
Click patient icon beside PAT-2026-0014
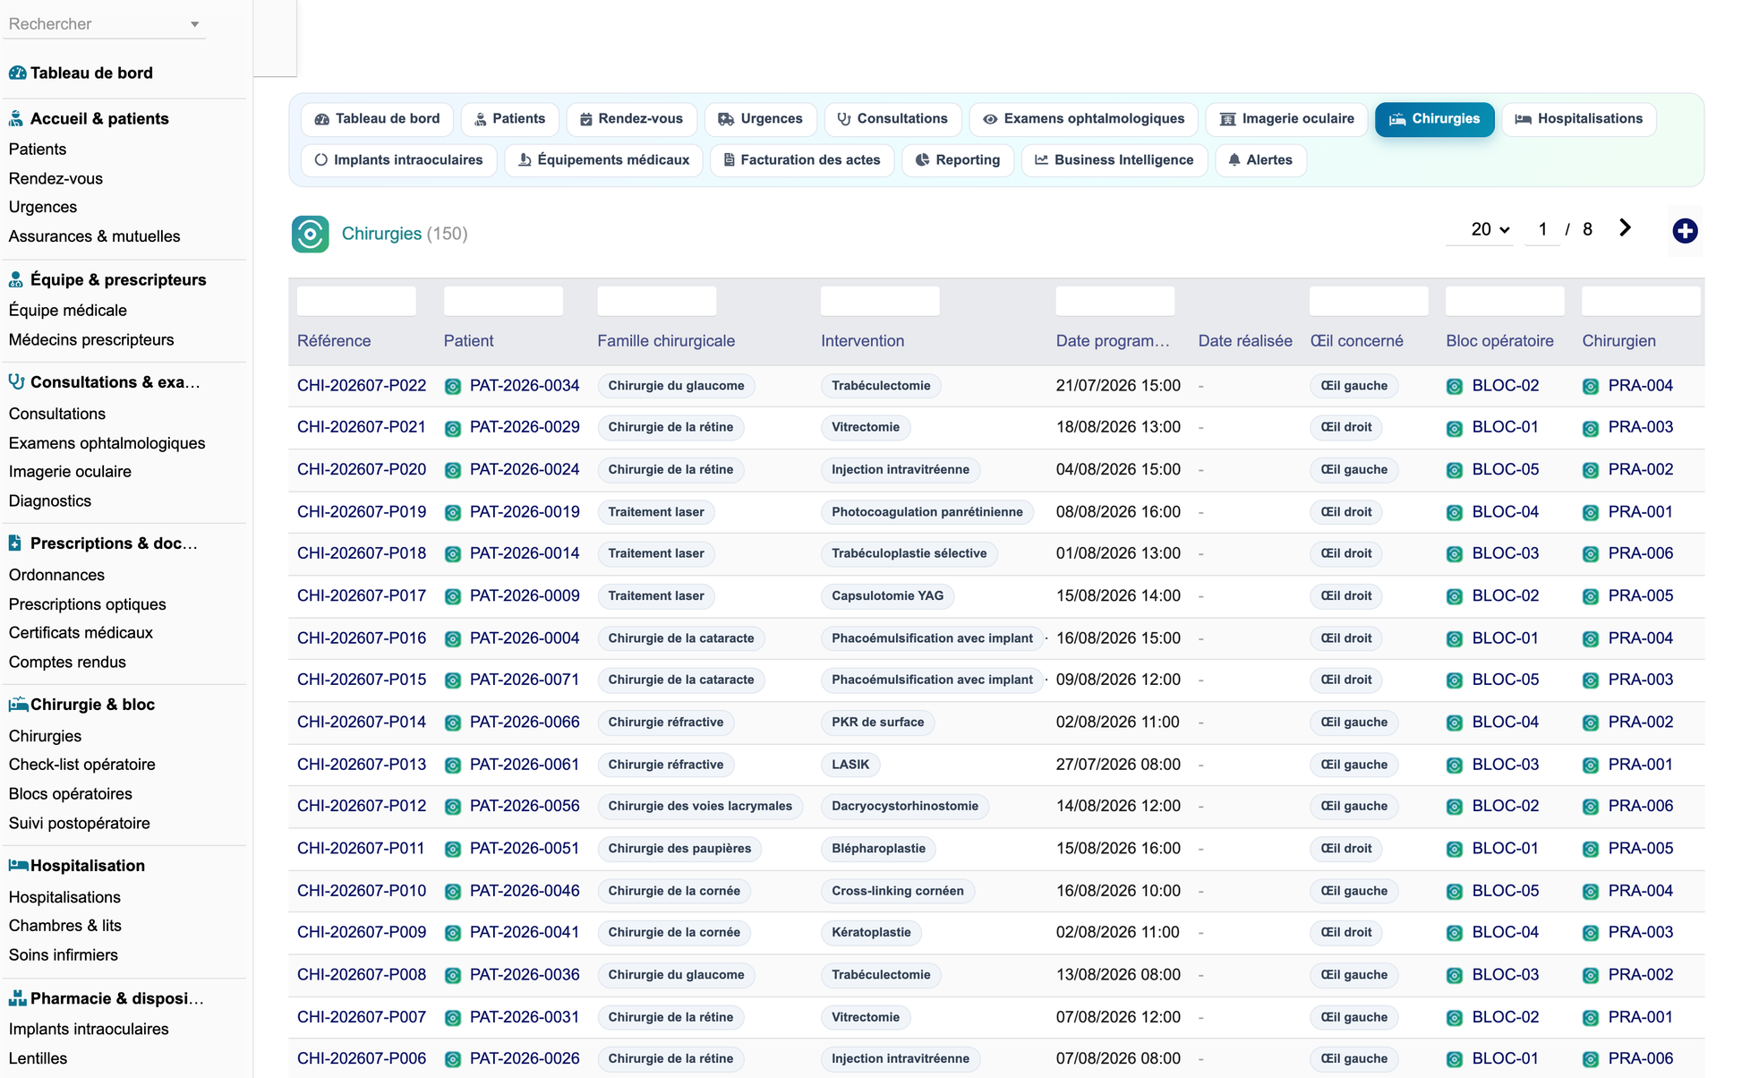[453, 554]
